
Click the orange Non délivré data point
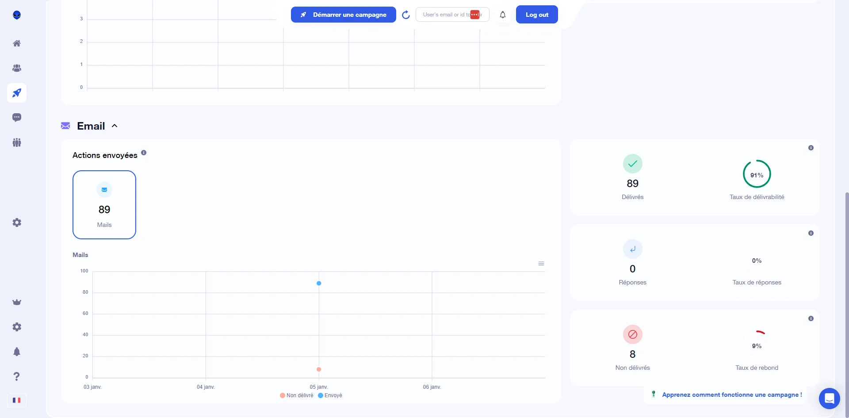click(319, 369)
